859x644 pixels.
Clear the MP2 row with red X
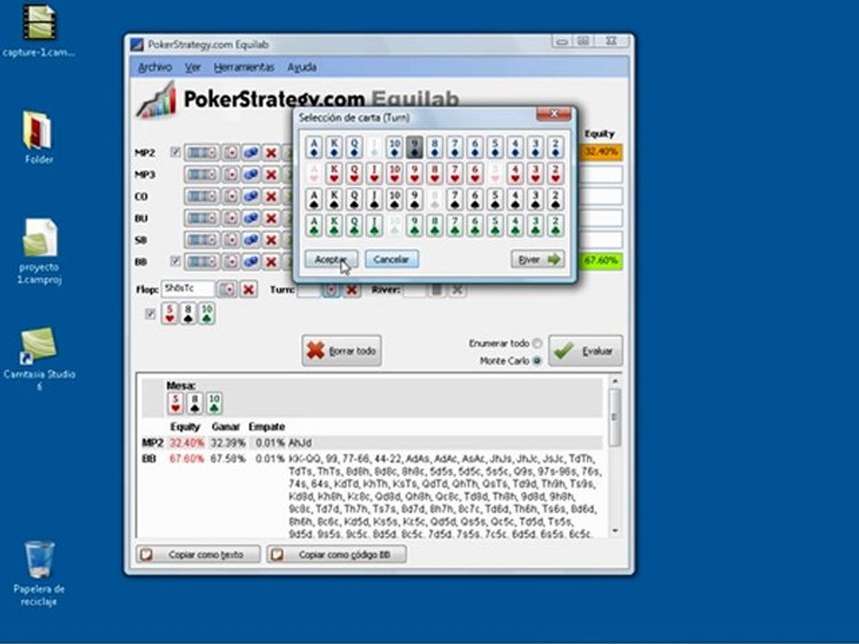click(x=270, y=152)
